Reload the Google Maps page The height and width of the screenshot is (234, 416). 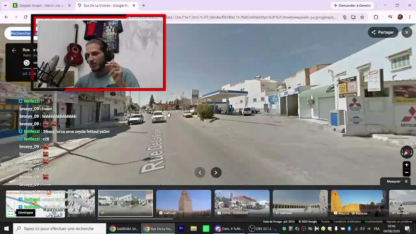pyautogui.click(x=26, y=17)
